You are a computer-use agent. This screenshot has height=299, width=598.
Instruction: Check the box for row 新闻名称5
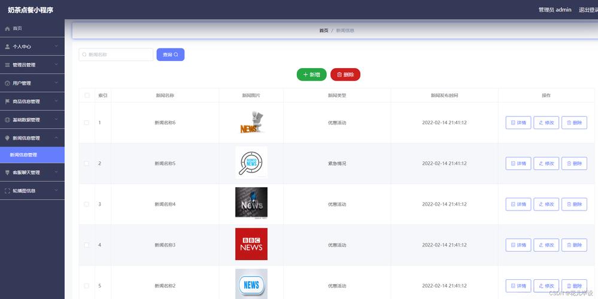click(87, 163)
